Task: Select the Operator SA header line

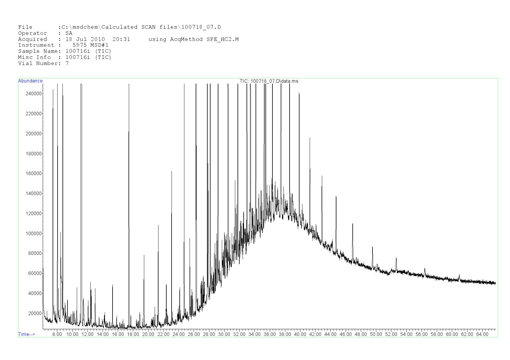Action: click(x=45, y=33)
